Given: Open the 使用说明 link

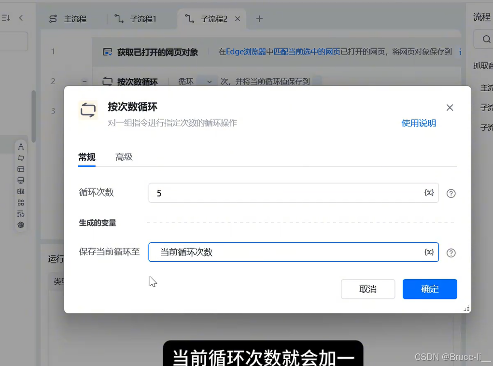Looking at the screenshot, I should point(419,123).
